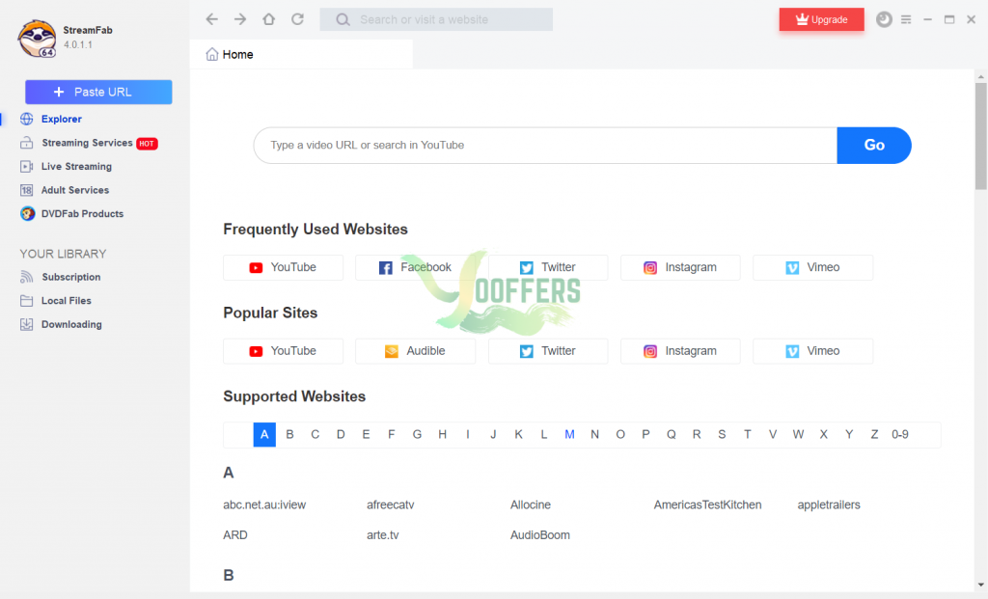This screenshot has height=599, width=988.
Task: Open Twitter in Frequently Used Websites
Action: 548,268
